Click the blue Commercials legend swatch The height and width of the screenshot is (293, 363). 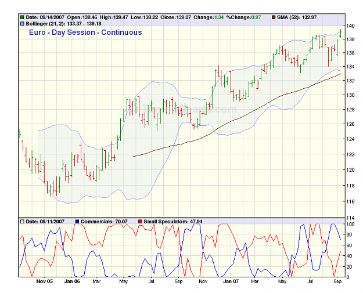[77, 222]
